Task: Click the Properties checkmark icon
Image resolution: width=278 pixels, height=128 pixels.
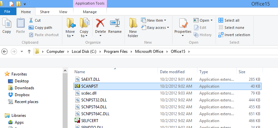Action: pyautogui.click(x=184, y=23)
